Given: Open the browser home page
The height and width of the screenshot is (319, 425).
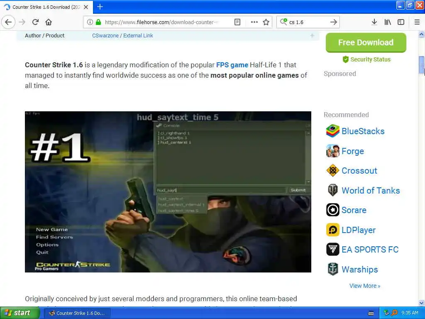Looking at the screenshot, I should 49,22.
